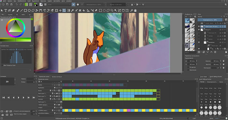Adjust the playback speed stepper
228x120 pixels.
click(x=36, y=111)
